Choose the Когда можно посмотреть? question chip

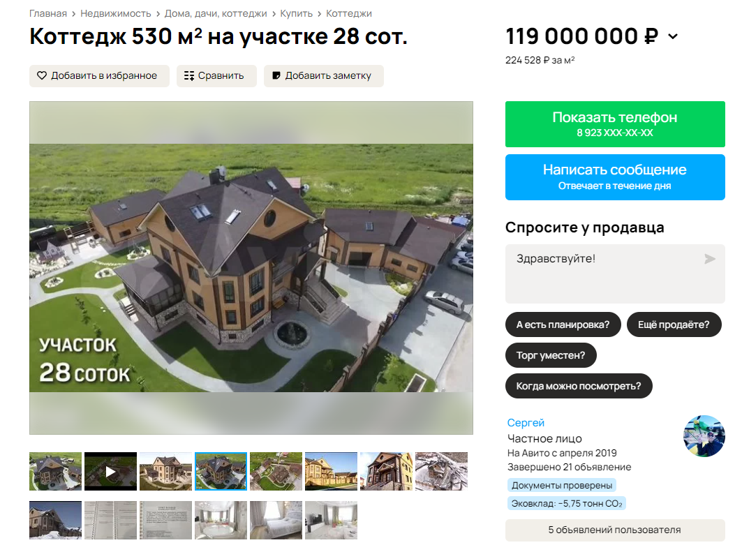578,386
